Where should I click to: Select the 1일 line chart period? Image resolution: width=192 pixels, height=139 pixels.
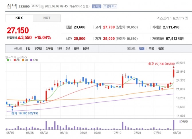[28, 49]
